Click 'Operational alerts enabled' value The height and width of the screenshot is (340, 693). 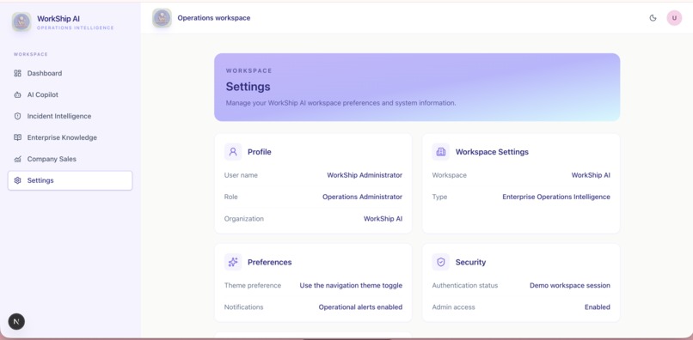360,307
